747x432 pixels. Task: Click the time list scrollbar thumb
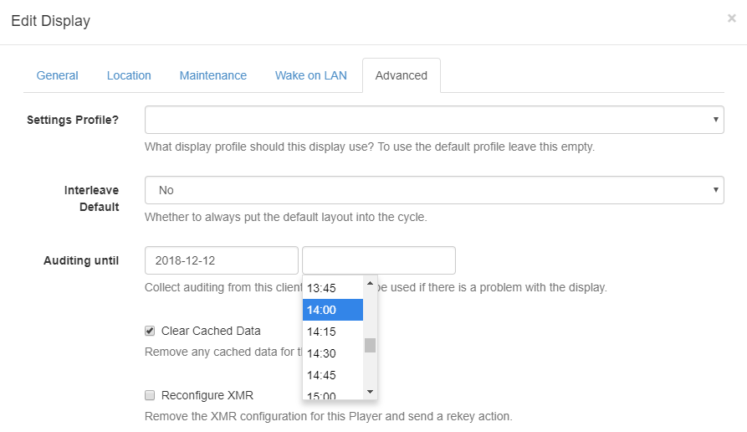click(370, 345)
